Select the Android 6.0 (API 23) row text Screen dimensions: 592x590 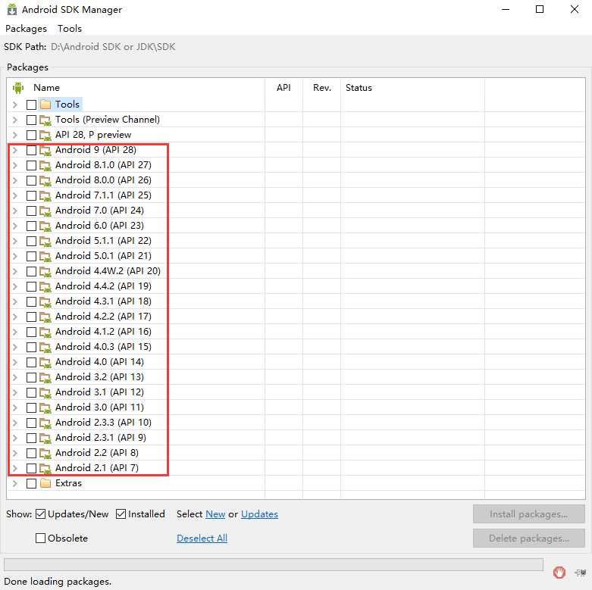pyautogui.click(x=99, y=226)
